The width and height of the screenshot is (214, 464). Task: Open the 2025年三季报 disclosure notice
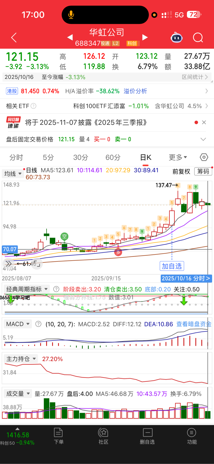pos(86,122)
